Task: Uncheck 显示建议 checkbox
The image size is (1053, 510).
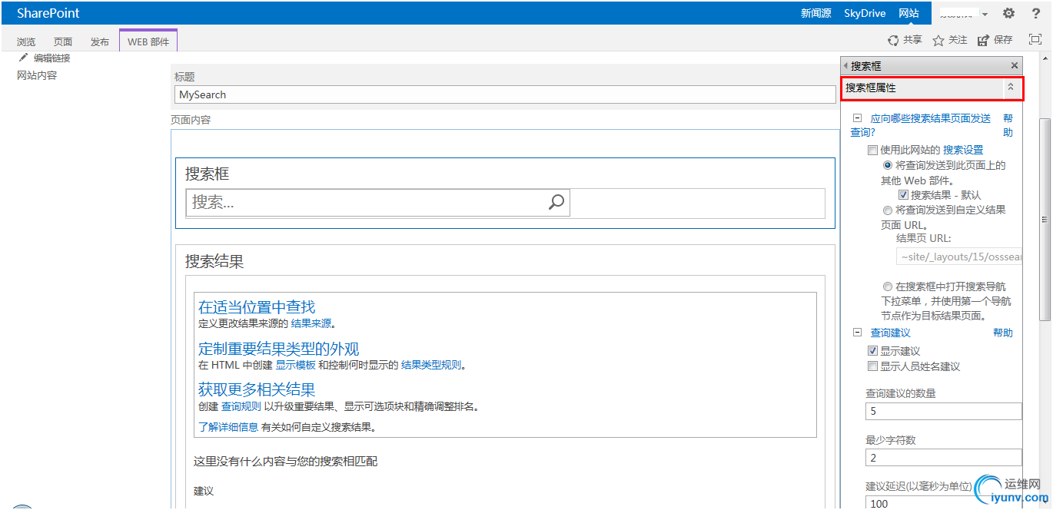Action: (872, 351)
